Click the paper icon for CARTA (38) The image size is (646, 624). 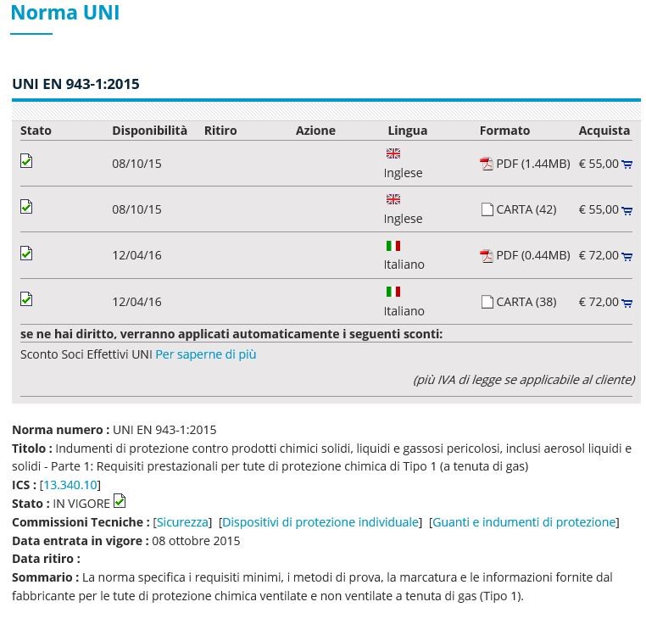click(487, 302)
